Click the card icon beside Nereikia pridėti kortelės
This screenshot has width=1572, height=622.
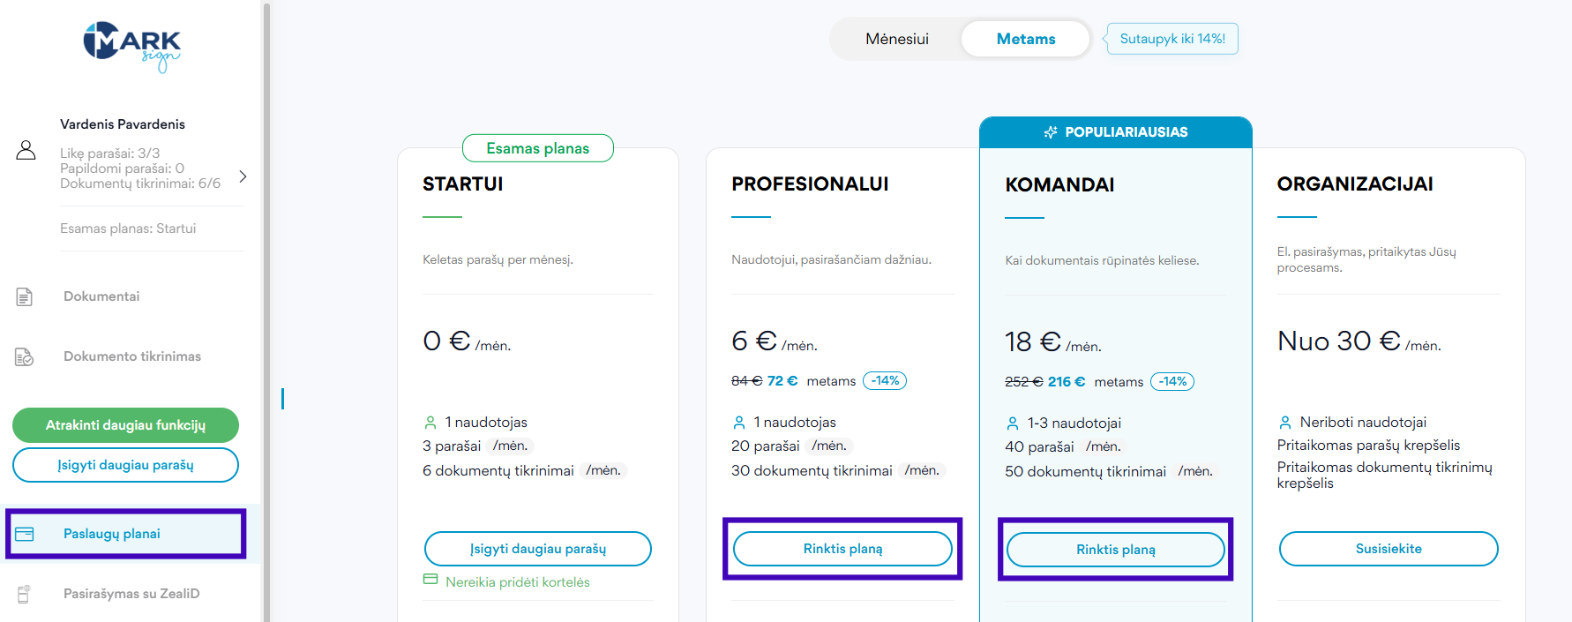430,580
